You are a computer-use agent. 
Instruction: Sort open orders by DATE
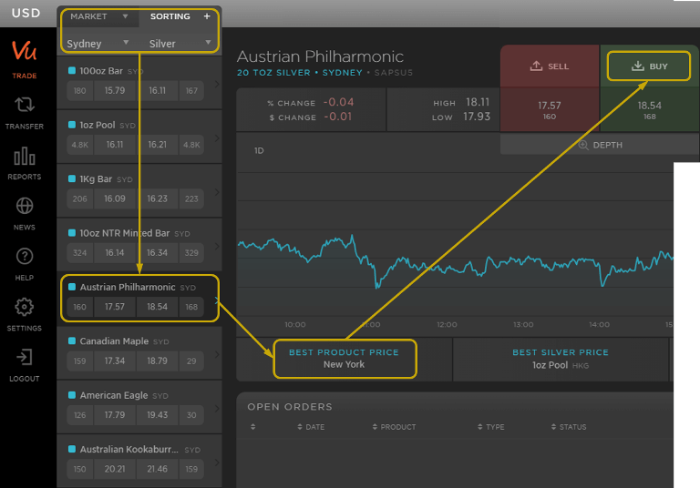click(311, 427)
